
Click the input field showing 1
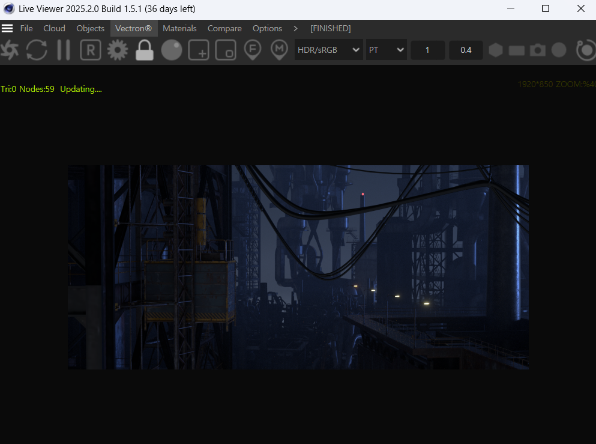427,50
